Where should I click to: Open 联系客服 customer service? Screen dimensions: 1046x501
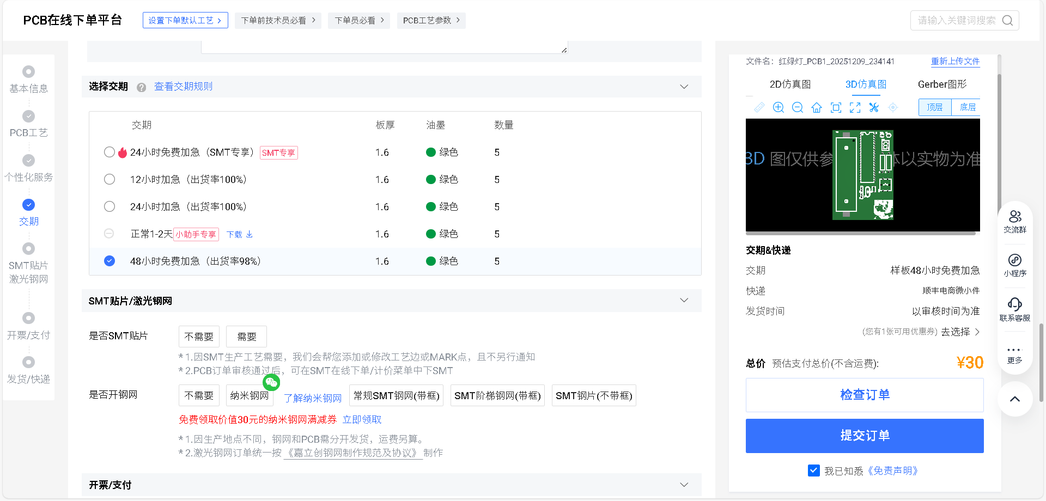[1014, 308]
